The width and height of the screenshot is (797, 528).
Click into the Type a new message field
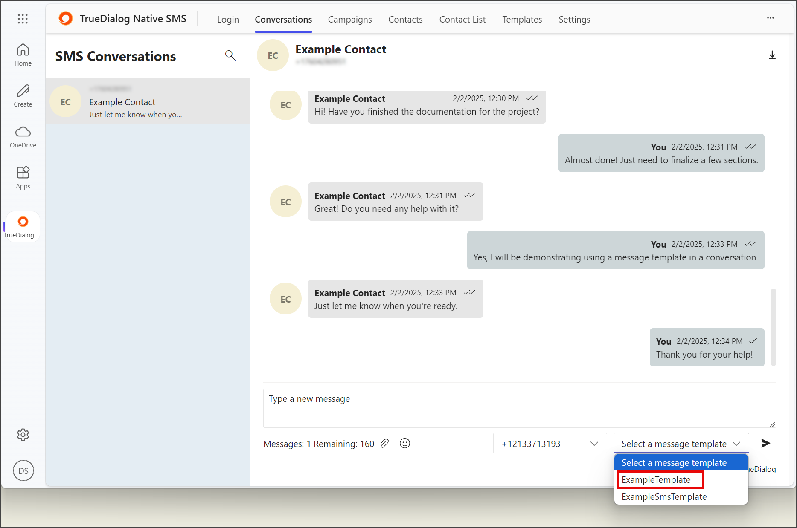(x=519, y=408)
